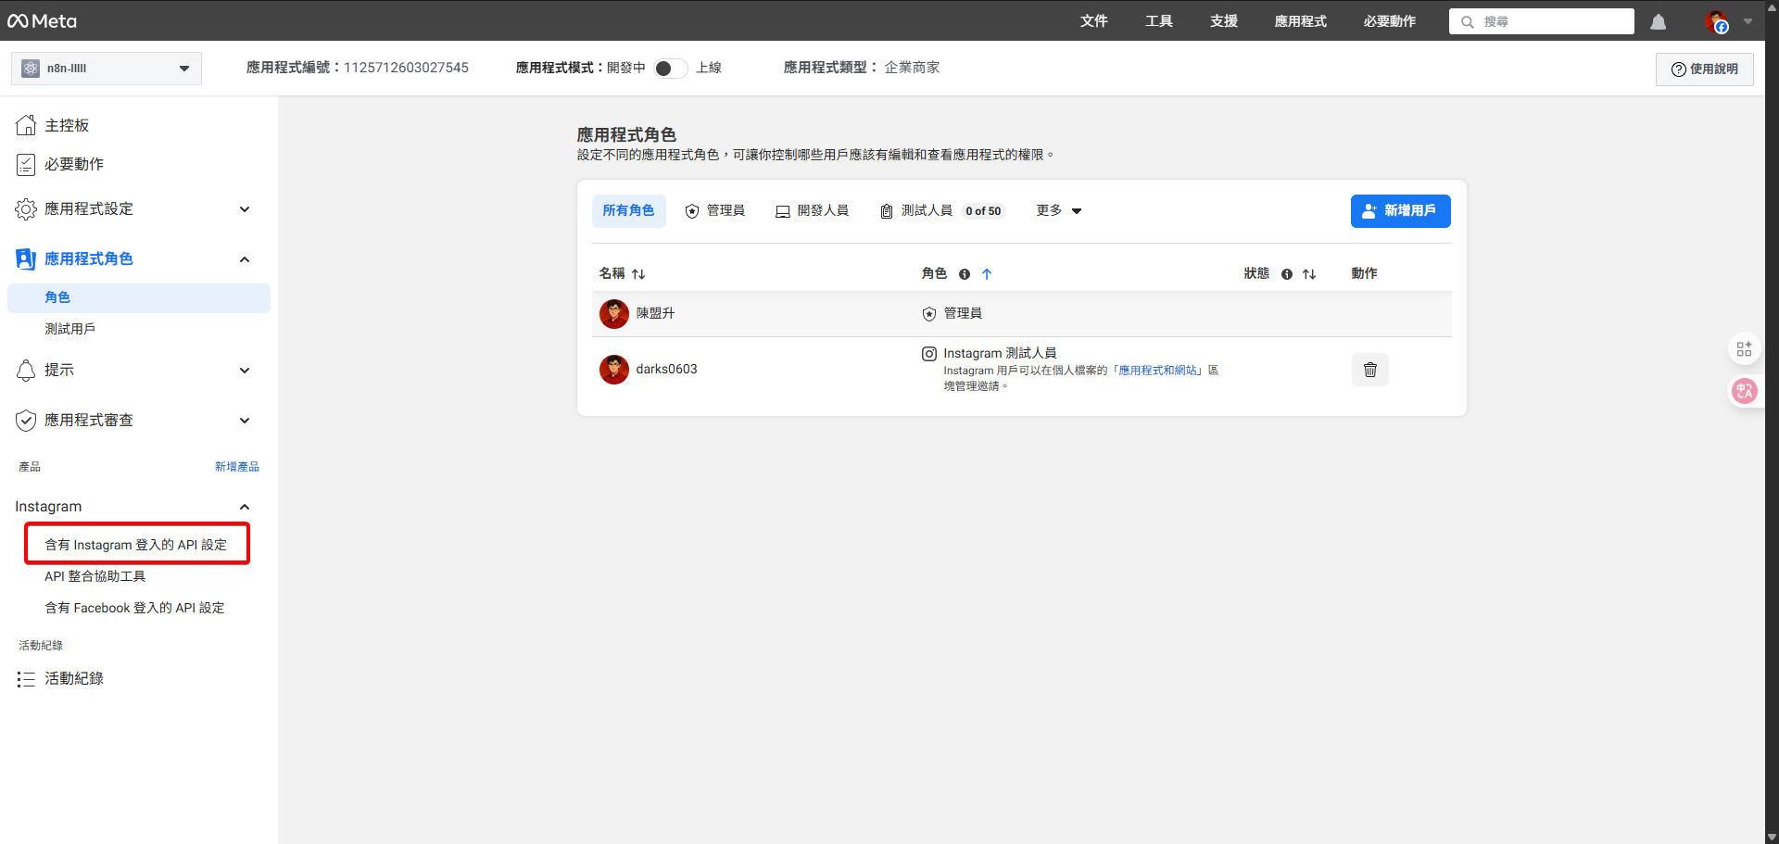Viewport: 1779px width, 844px height.
Task: Open the 工具 menu in the top bar
Action: tap(1158, 20)
